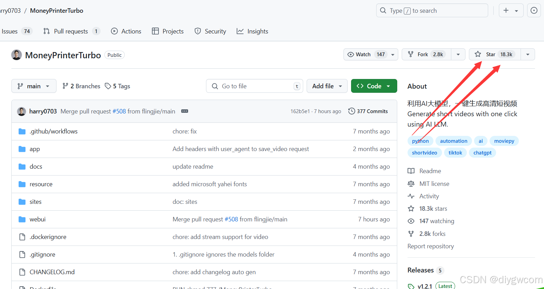View the 377 Commits history
The image size is (544, 289).
[x=368, y=111]
